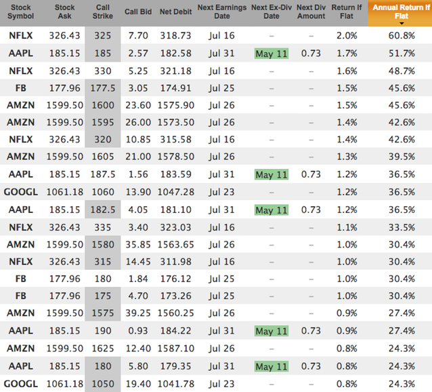Select net debit 1587.10
Viewport: 432px width, 392px height.
pyautogui.click(x=176, y=349)
